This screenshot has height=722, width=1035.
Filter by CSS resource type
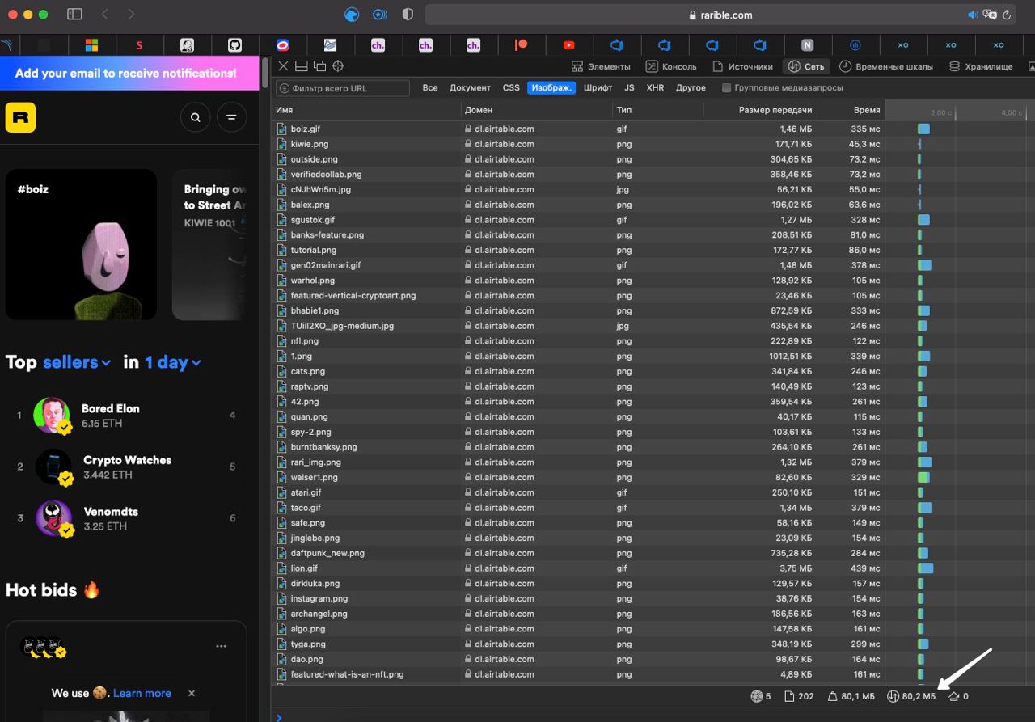point(511,87)
